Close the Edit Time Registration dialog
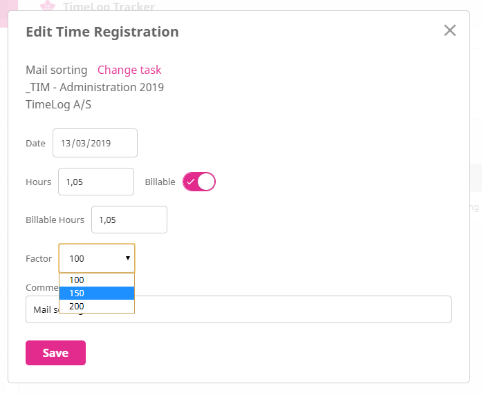The image size is (482, 395). coord(450,30)
